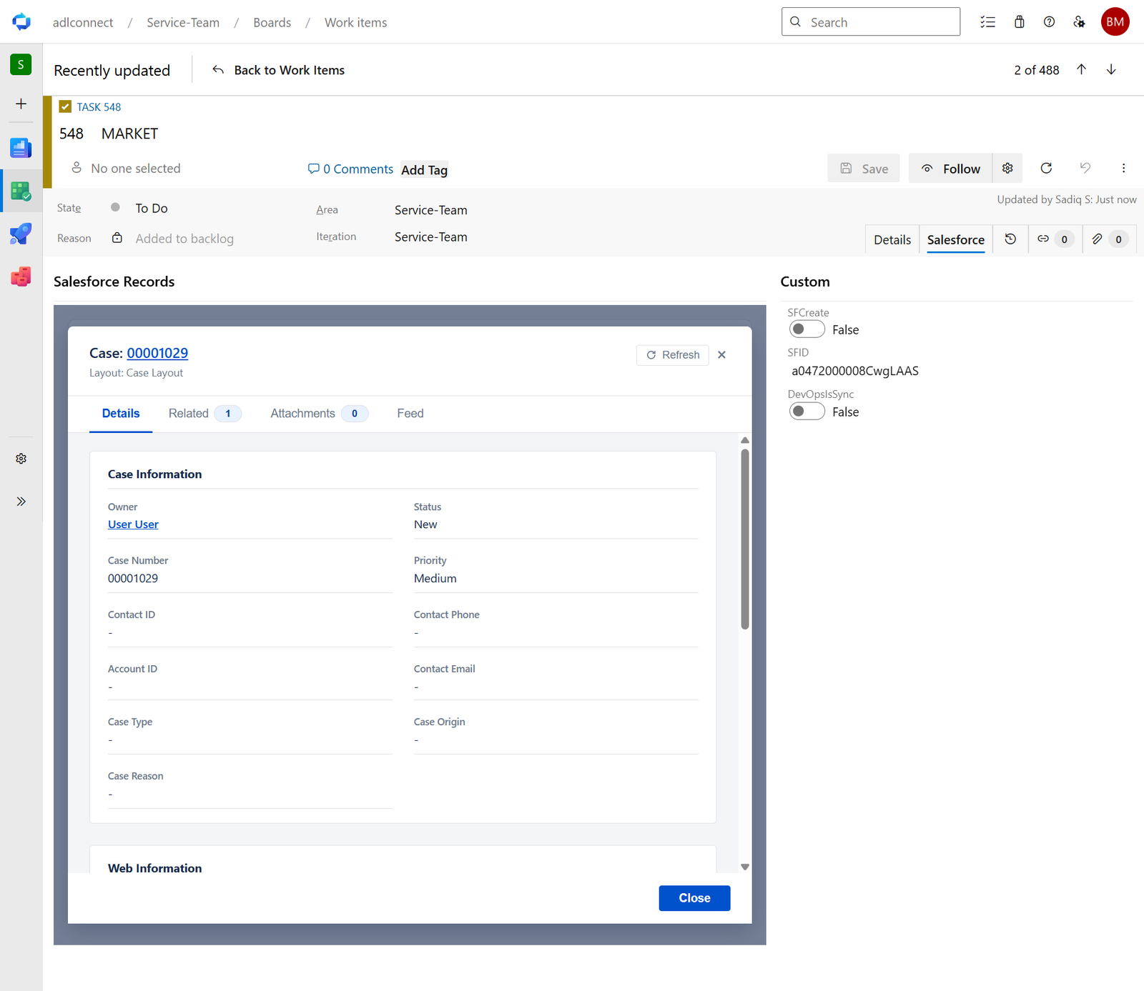Toggle the SFCreate switch
The image size is (1144, 991).
(807, 329)
